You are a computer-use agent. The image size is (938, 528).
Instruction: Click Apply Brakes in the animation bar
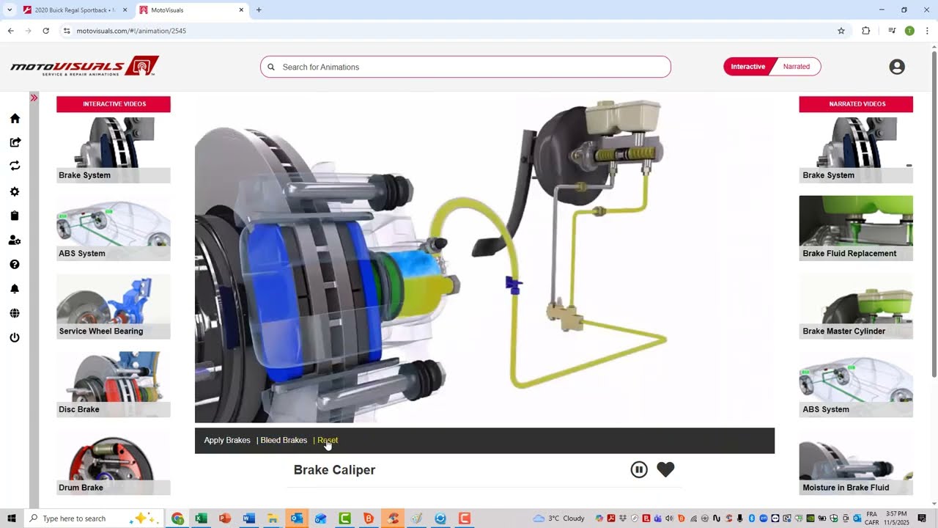(x=227, y=440)
